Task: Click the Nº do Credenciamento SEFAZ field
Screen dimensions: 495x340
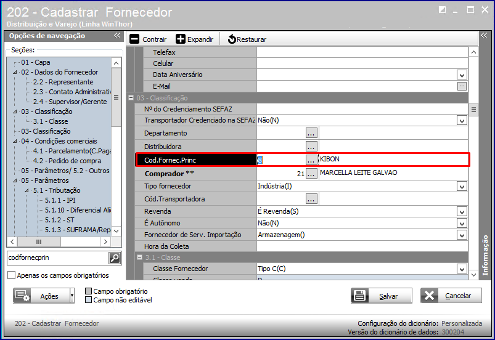Action: [362, 109]
